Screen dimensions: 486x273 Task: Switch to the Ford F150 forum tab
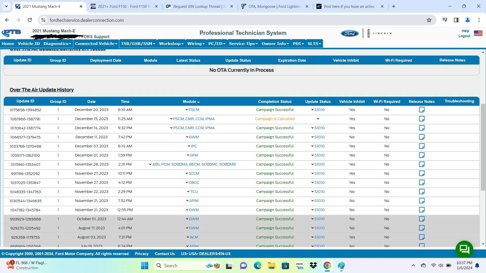(x=124, y=7)
